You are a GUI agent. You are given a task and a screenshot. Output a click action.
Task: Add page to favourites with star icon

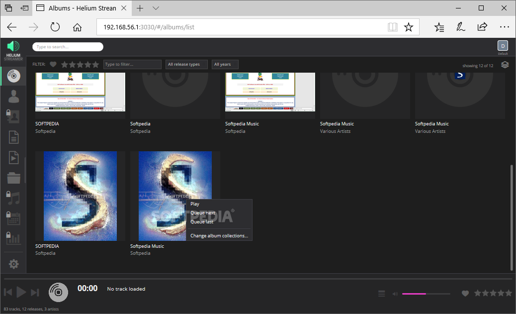[x=409, y=27]
